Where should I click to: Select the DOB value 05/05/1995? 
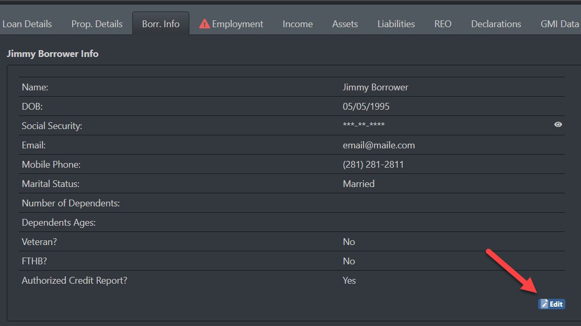click(366, 107)
